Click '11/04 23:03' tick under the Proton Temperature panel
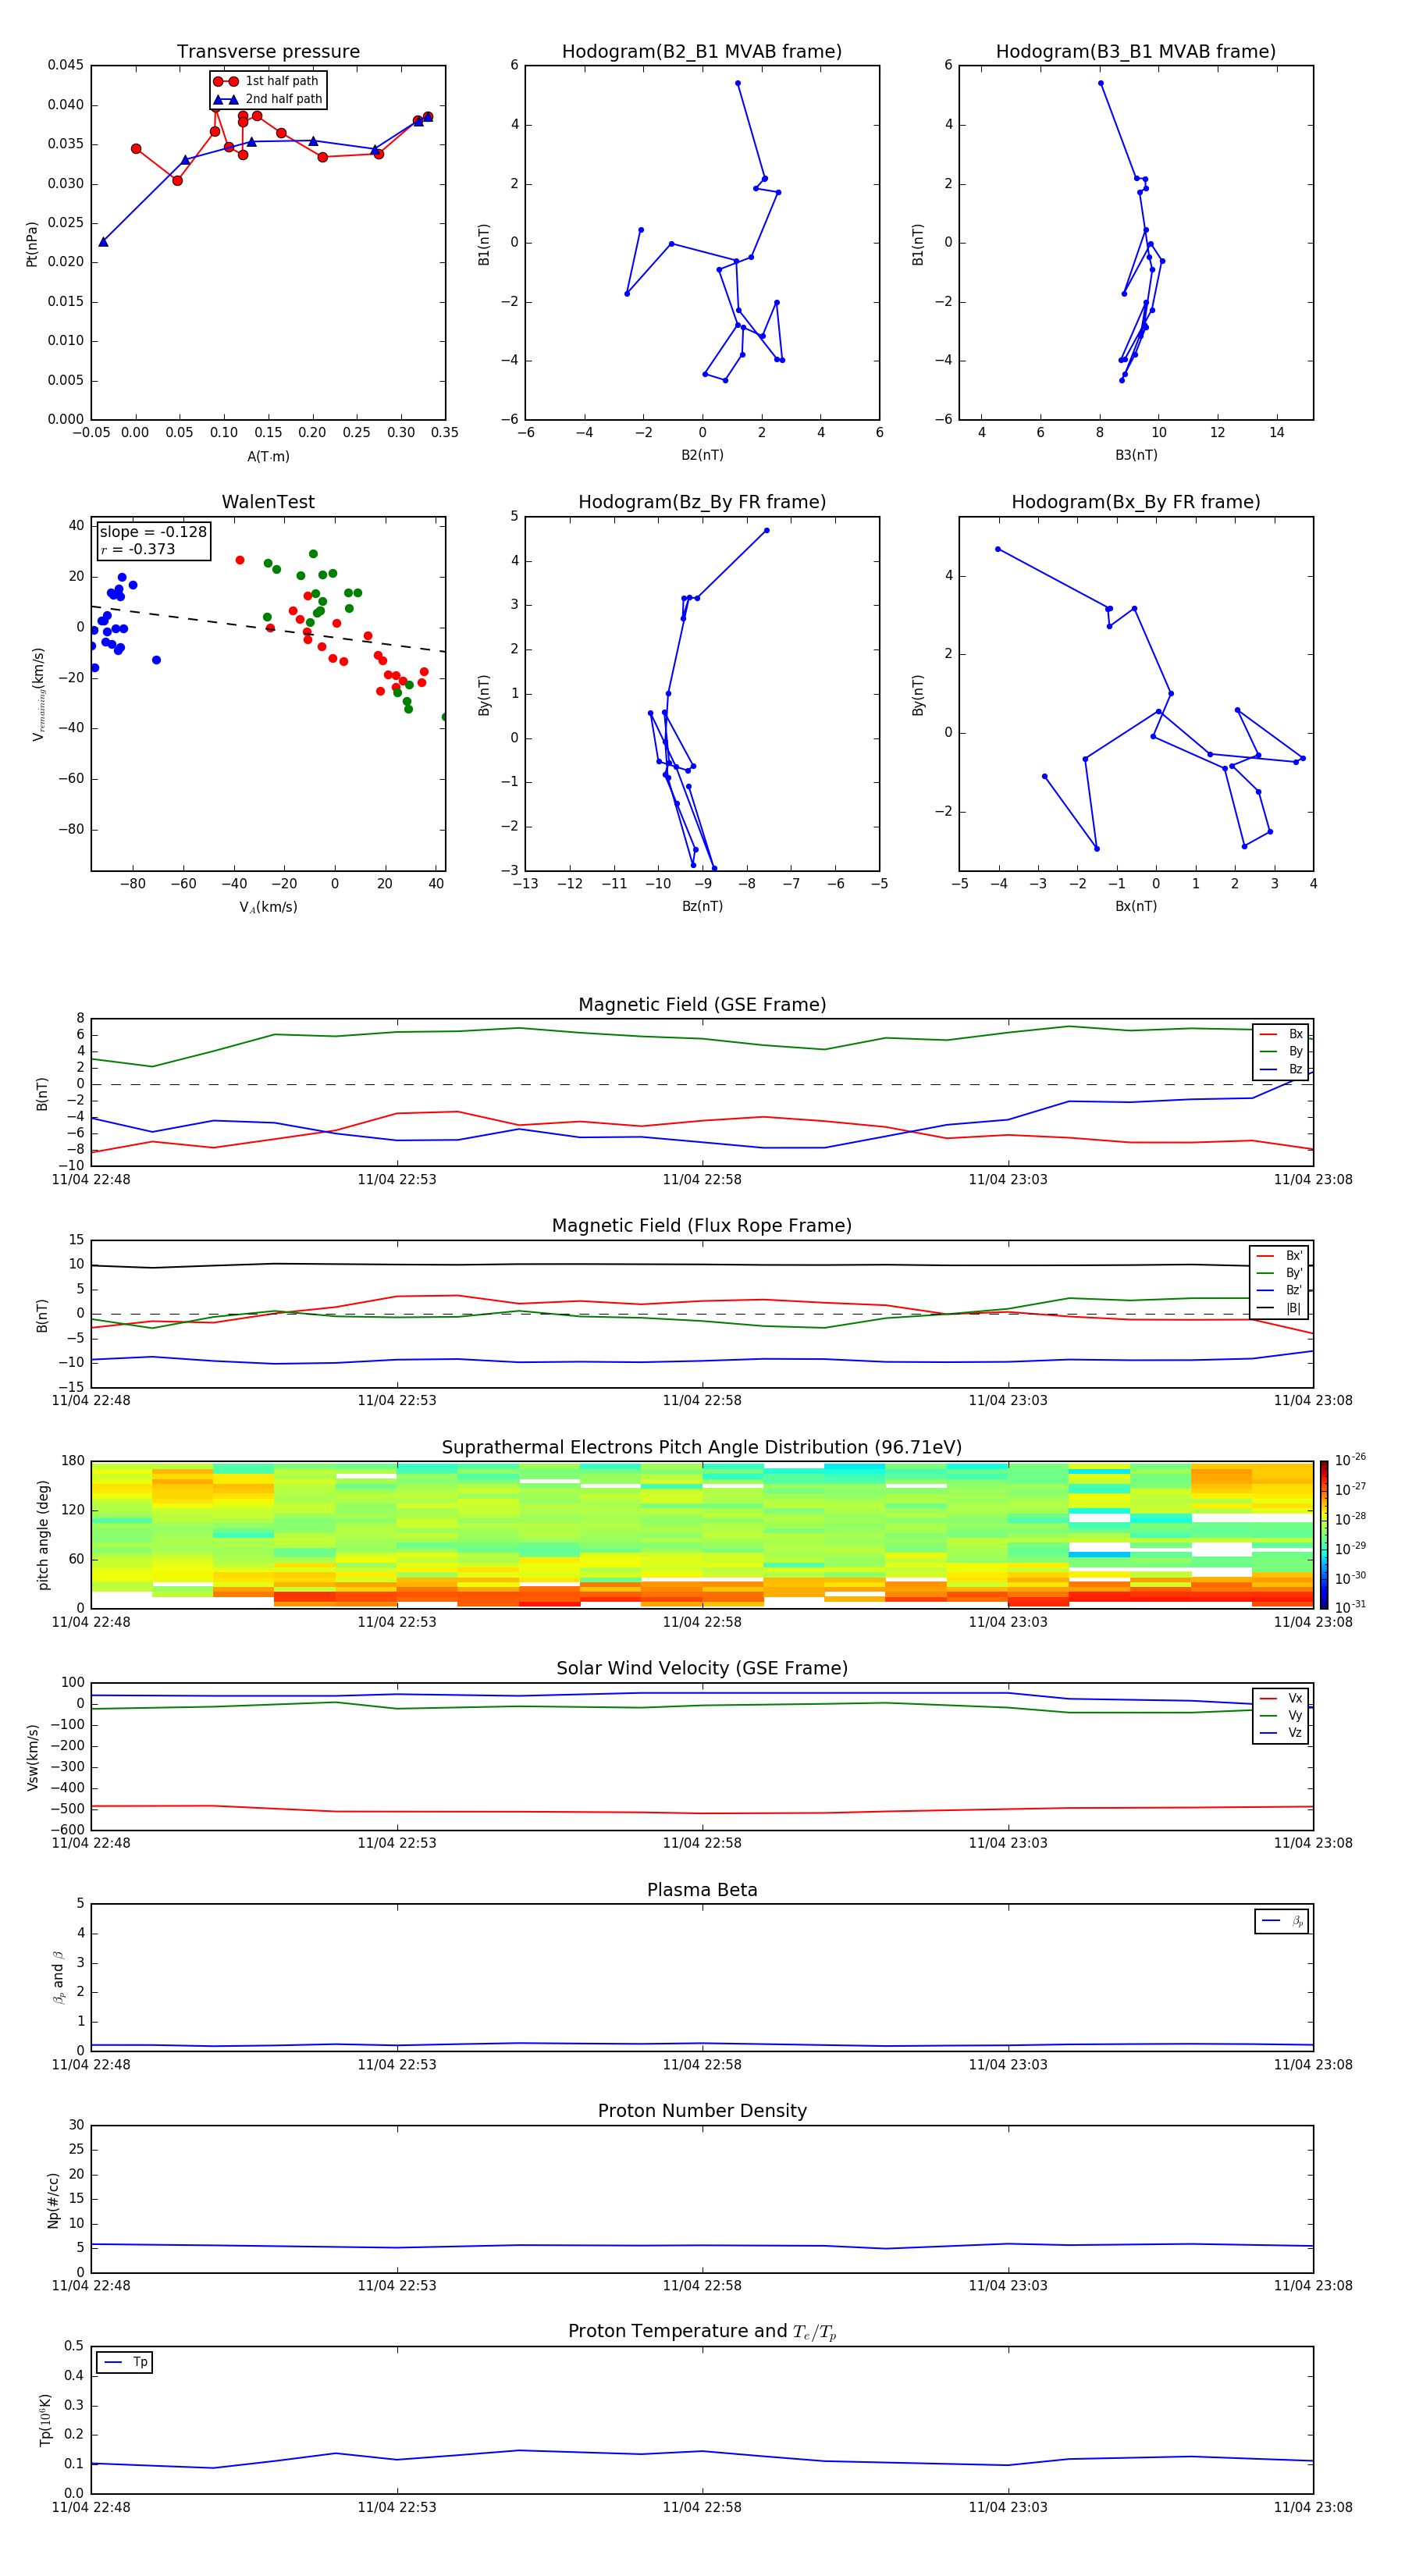1405x2576 pixels. click(x=1008, y=2507)
